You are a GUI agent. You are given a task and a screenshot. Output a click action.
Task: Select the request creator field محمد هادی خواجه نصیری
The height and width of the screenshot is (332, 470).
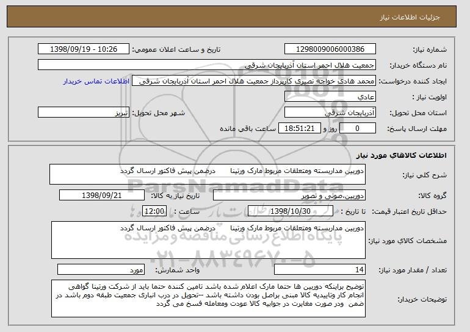tap(254, 81)
